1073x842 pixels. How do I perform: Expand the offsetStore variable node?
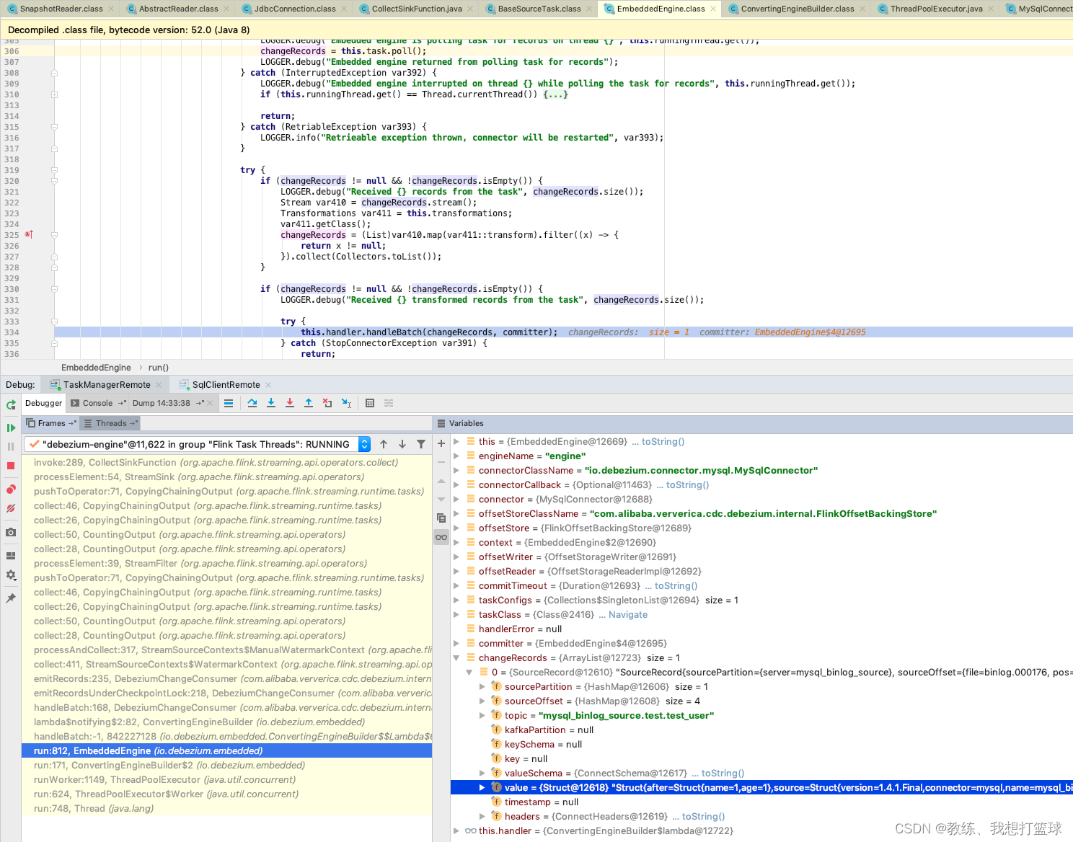[x=456, y=528]
